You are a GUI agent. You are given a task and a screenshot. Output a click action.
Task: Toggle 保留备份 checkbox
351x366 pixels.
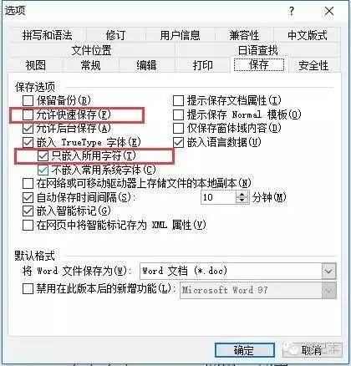pyautogui.click(x=28, y=100)
